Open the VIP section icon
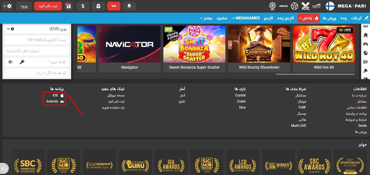This screenshot has height=175, width=370. click(114, 6)
